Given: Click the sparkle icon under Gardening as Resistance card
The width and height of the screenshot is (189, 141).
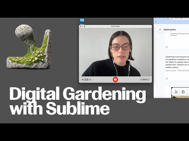Looking at the screenshot, I should tap(167, 47).
